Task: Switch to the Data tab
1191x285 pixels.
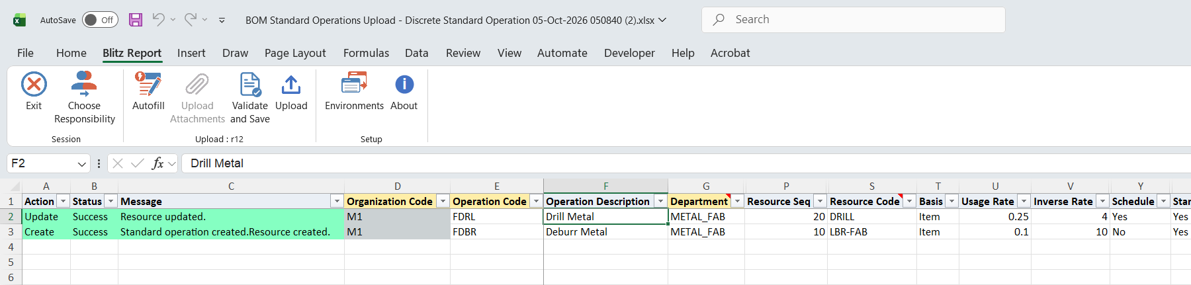Action: point(417,53)
